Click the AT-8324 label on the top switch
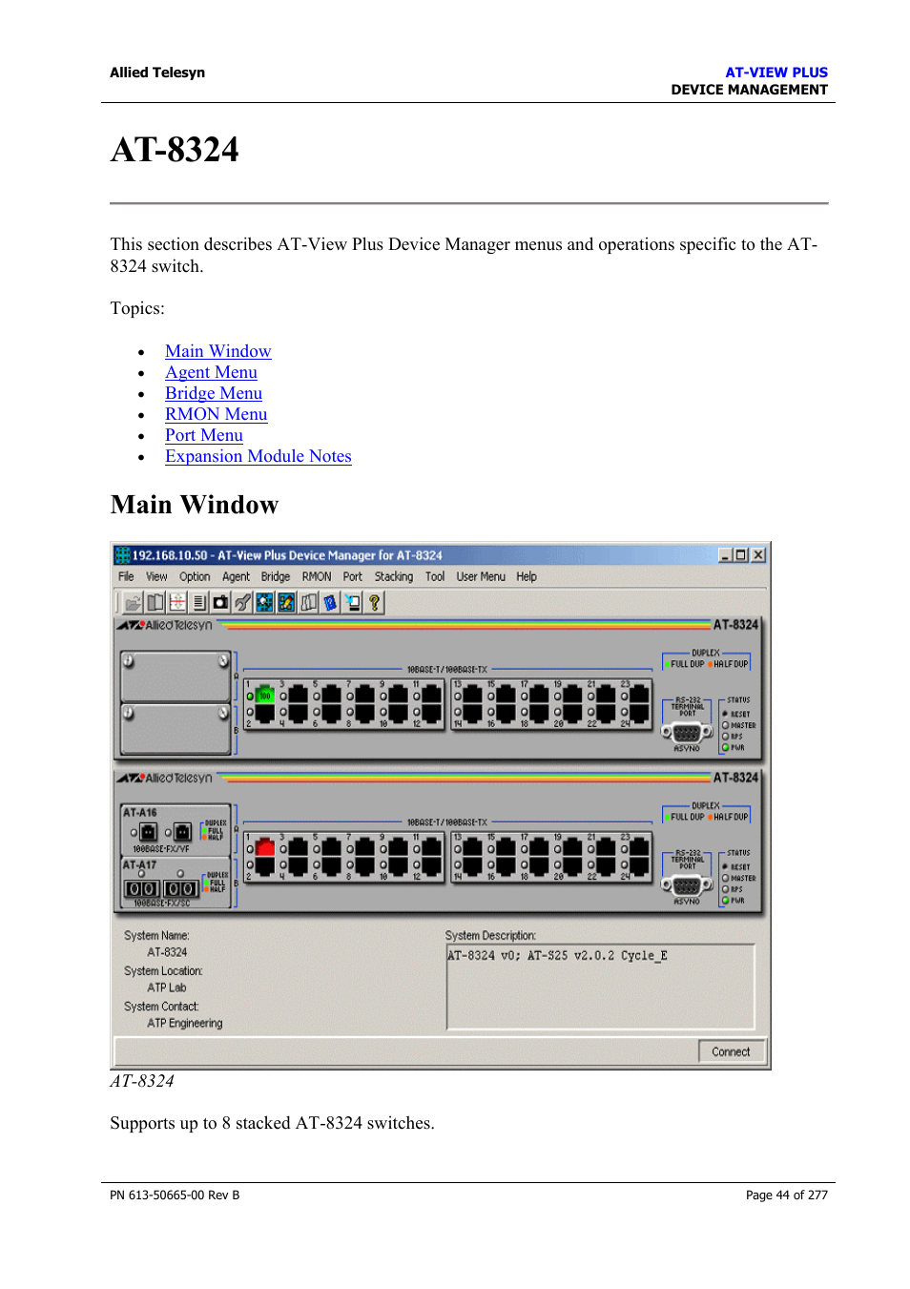 (x=735, y=625)
